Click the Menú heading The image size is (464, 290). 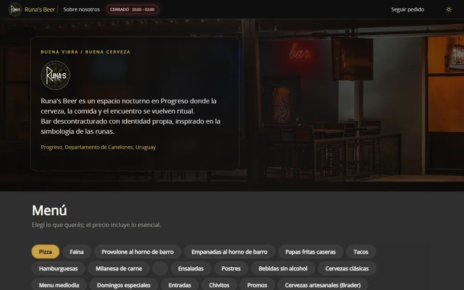[50, 210]
